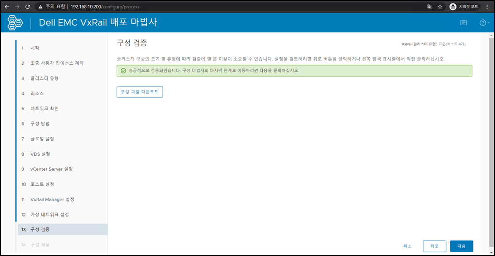The height and width of the screenshot is (256, 495).
Task: Click the security warning triangle icon
Action: (41, 7)
